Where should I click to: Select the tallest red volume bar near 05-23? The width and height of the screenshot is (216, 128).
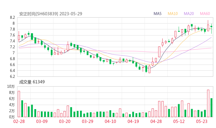[x=208, y=103]
